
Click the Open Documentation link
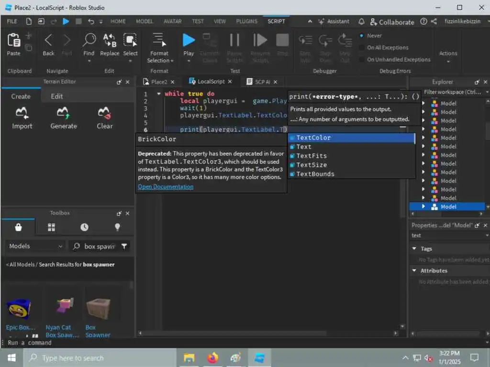coord(166,187)
